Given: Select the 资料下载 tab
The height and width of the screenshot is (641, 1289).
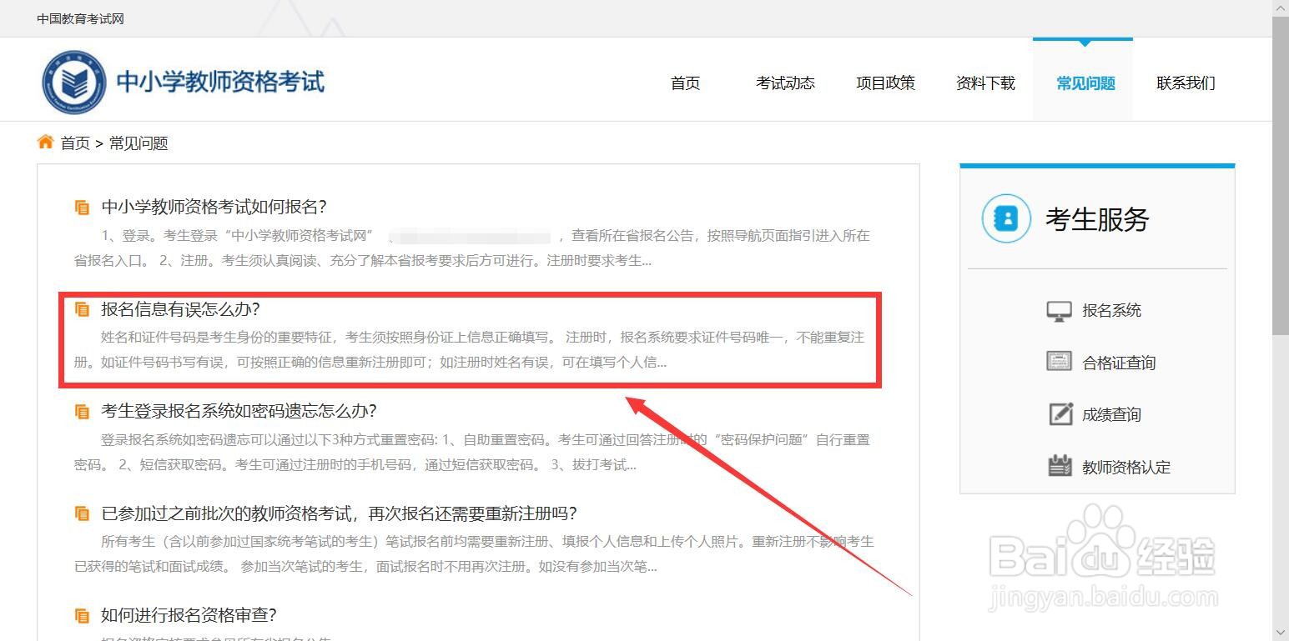Looking at the screenshot, I should (x=985, y=83).
